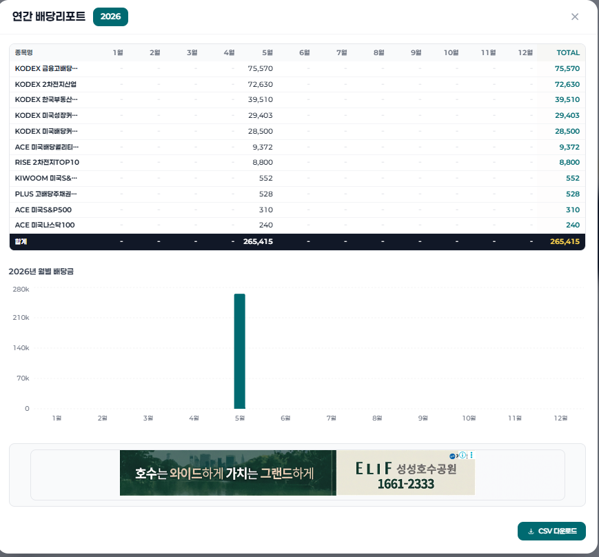Click the 연간 배당리포트 dialog title
Image resolution: width=599 pixels, height=557 pixels.
coord(48,17)
